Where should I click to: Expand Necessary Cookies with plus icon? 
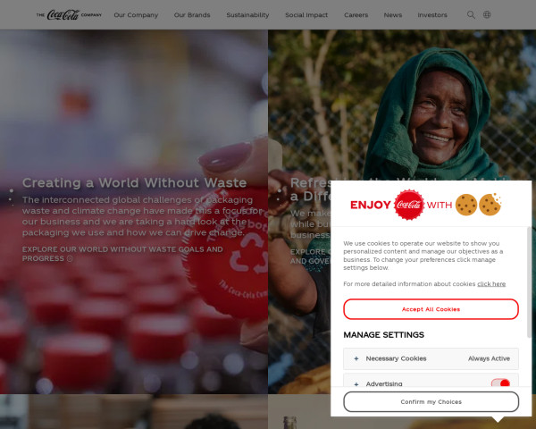(356, 358)
